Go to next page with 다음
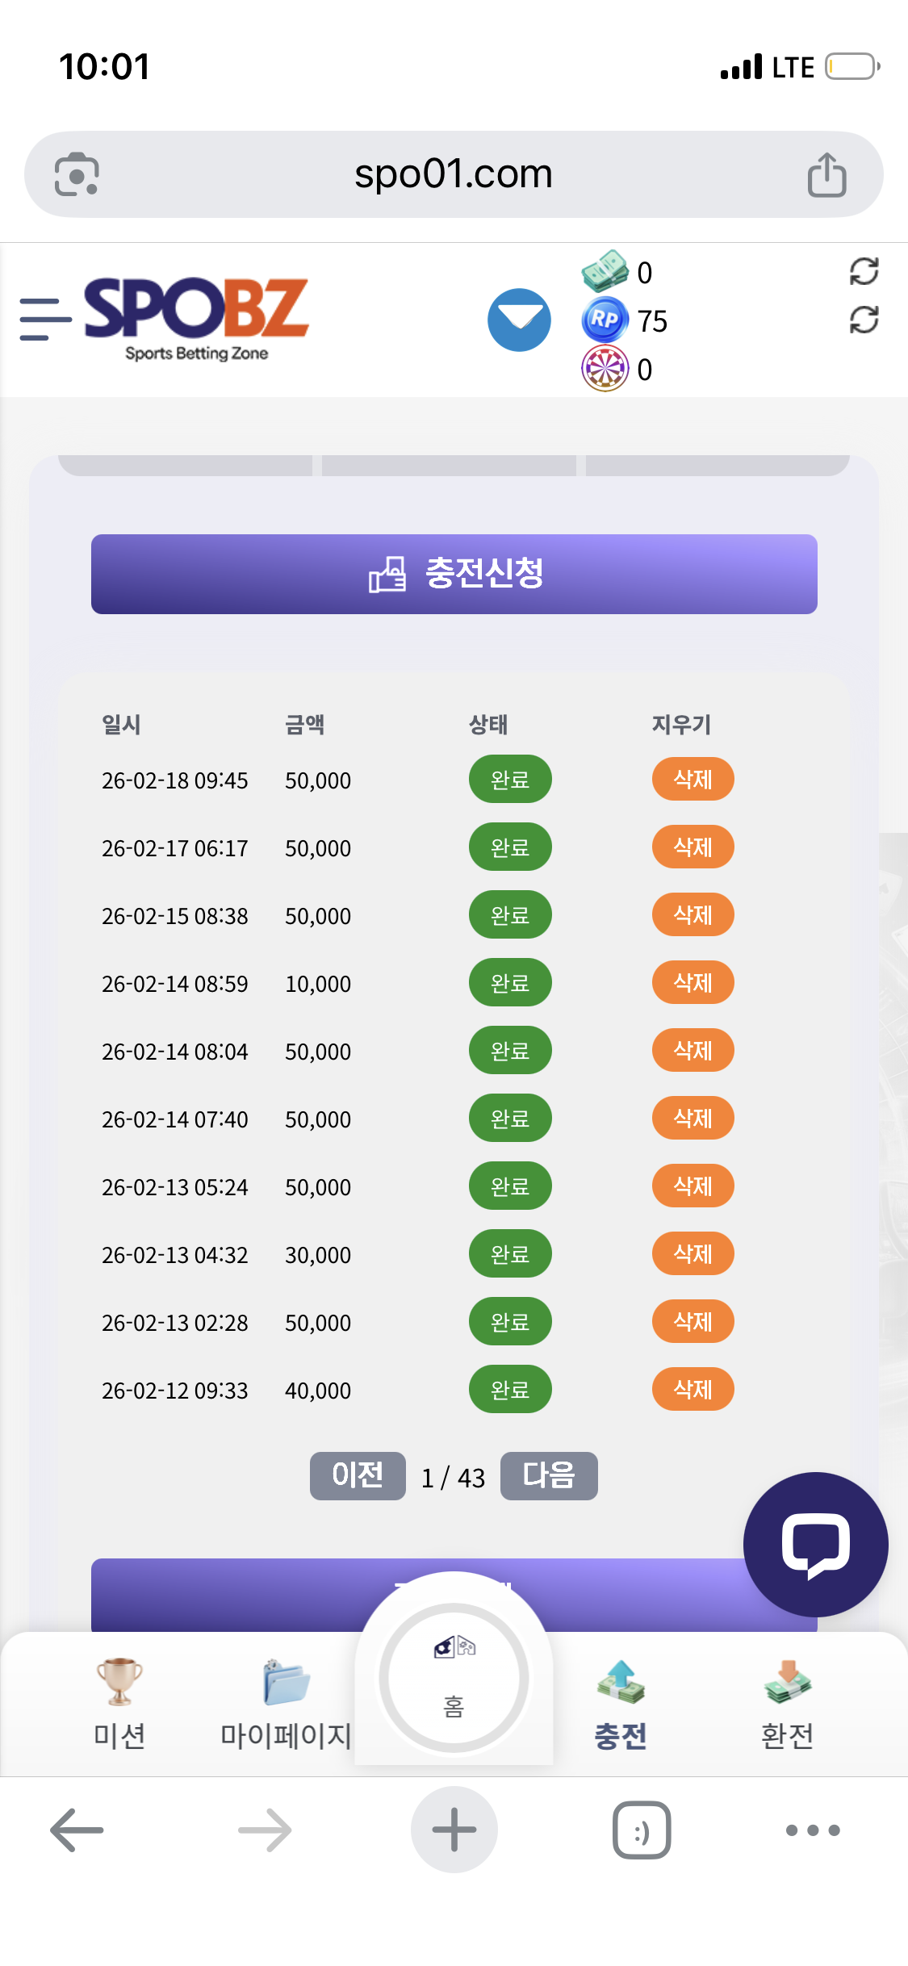The width and height of the screenshot is (908, 1966). 549,1476
